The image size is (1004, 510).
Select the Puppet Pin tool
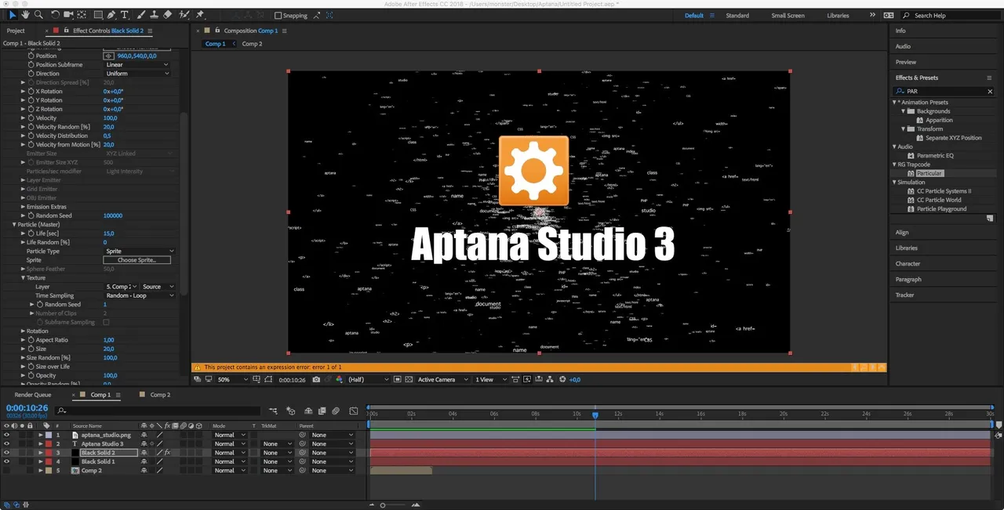click(200, 15)
